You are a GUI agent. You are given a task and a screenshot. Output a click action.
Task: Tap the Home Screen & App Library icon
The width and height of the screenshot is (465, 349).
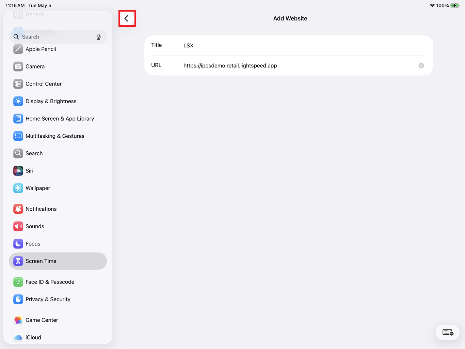(18, 119)
